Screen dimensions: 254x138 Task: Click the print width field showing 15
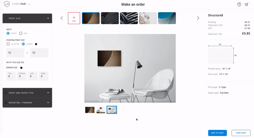point(15,53)
